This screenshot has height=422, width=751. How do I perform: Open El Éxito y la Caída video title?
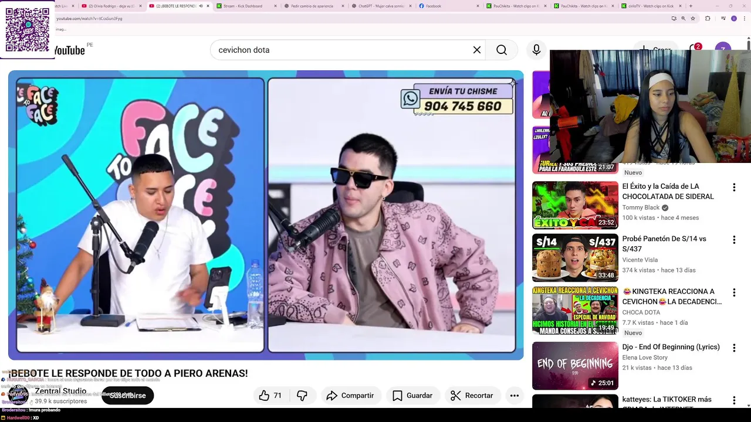(x=668, y=191)
